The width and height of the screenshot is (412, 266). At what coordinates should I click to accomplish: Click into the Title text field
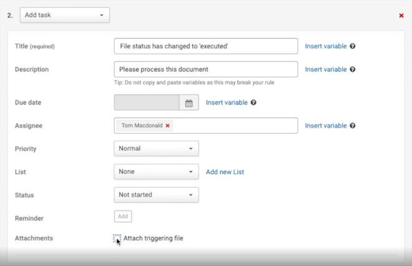pos(206,46)
